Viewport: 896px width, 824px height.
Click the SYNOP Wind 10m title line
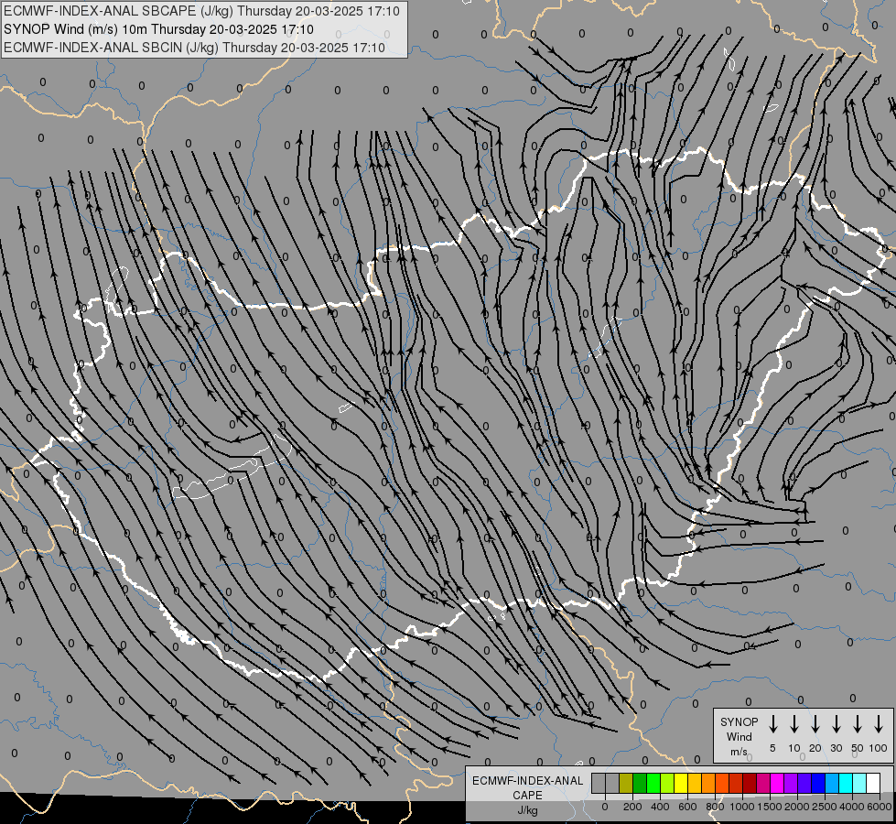click(x=159, y=29)
